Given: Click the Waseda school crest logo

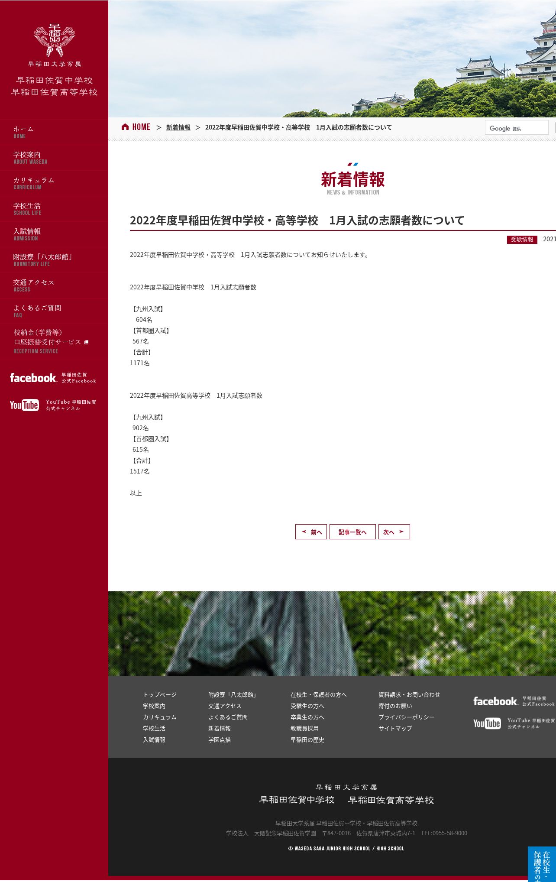Looking at the screenshot, I should (55, 41).
